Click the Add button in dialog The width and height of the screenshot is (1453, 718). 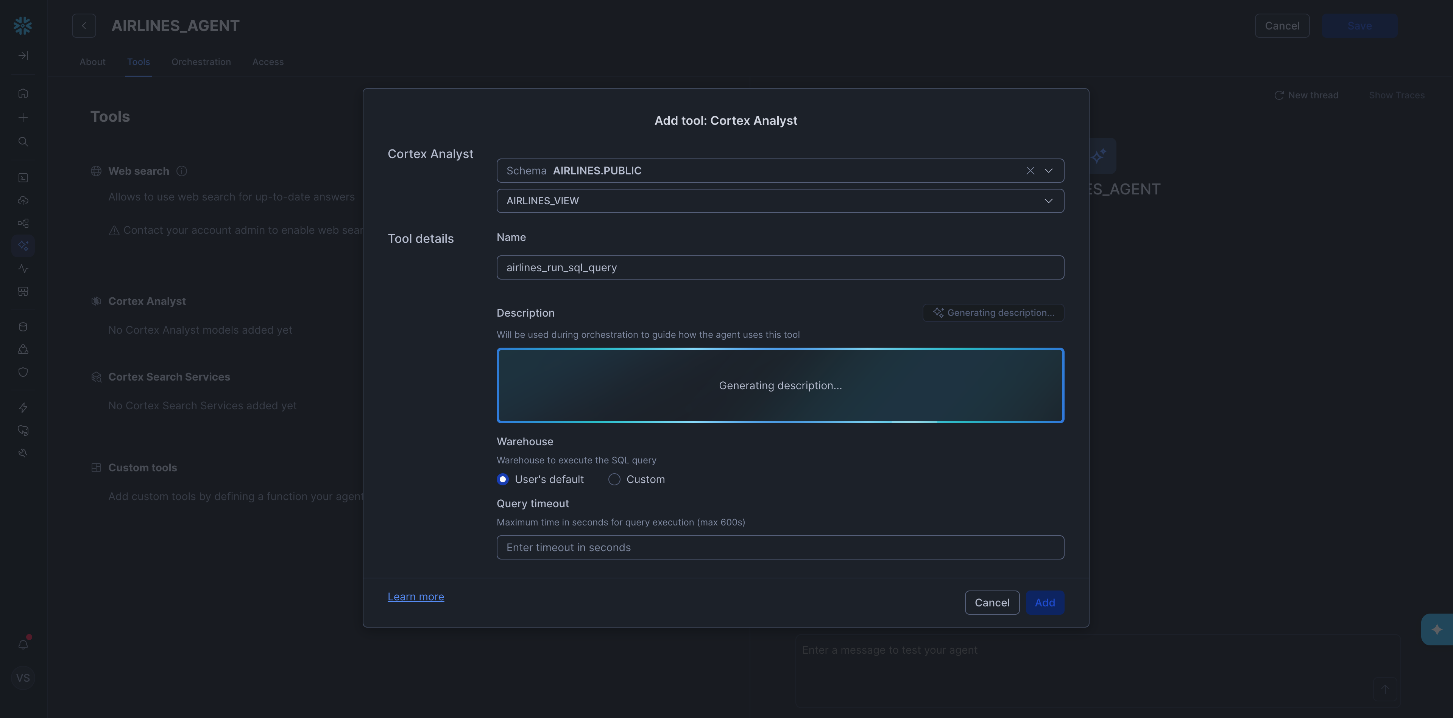coord(1045,603)
